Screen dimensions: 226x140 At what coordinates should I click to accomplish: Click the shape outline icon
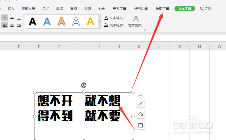[x=140, y=126]
